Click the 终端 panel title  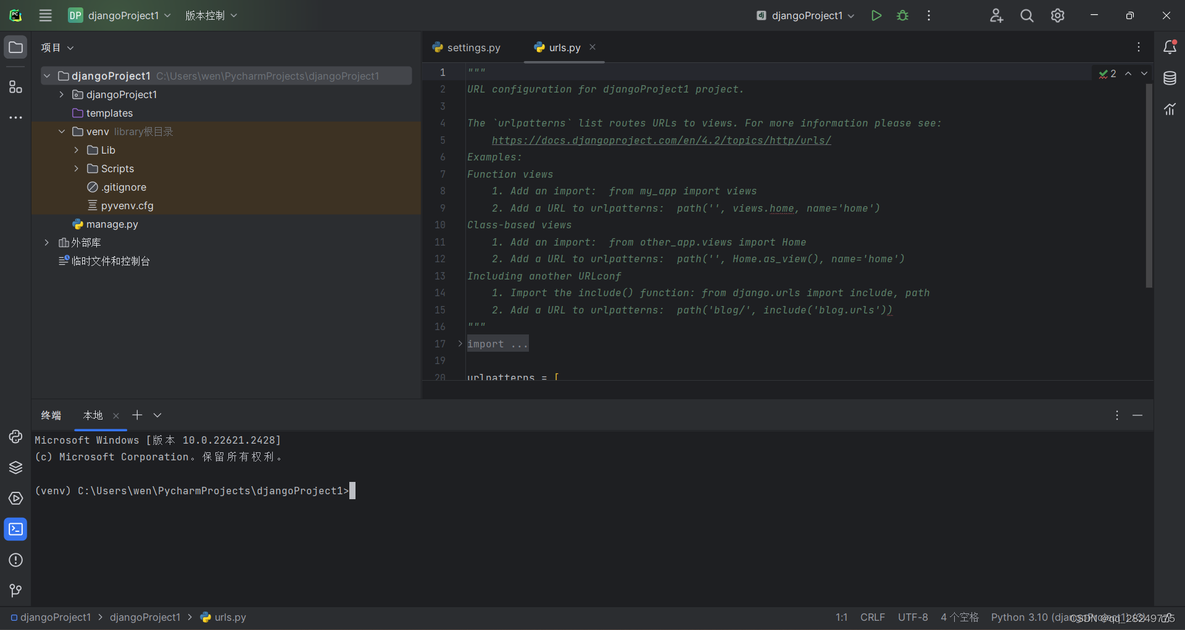(x=51, y=415)
